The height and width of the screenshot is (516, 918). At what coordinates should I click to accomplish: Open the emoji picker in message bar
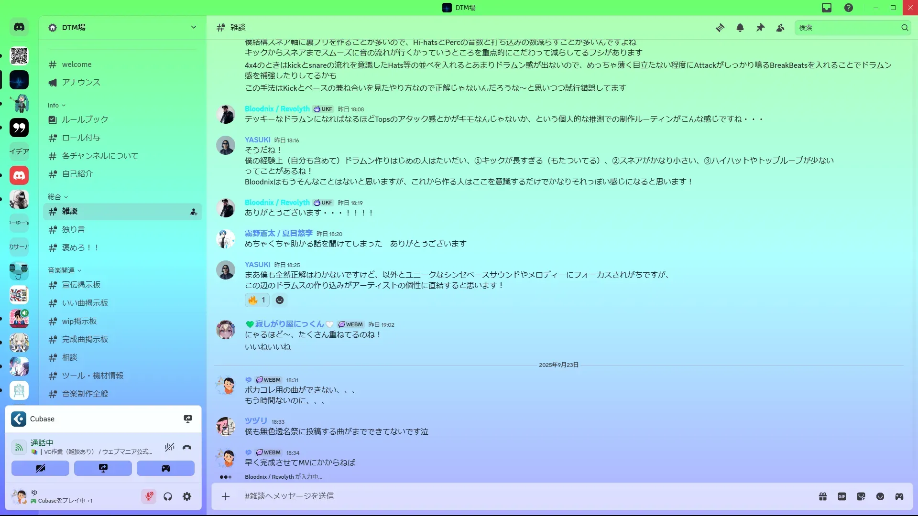880,496
